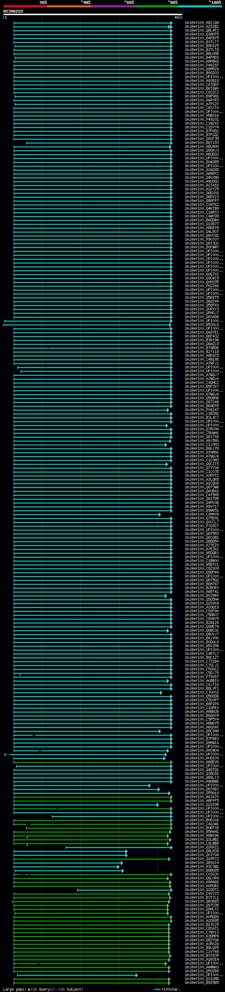
Task: Select hit UniRef100_P49201
Action: [x=201, y=119]
